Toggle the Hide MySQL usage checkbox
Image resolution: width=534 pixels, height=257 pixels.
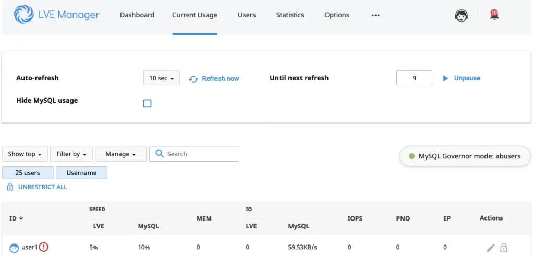pos(147,103)
